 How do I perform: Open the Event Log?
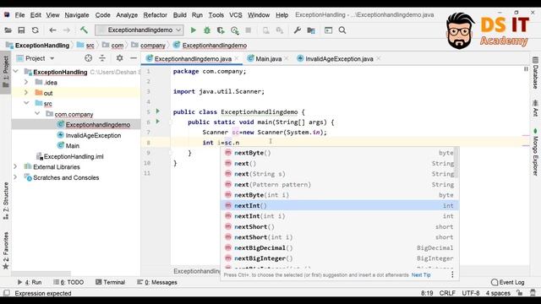[507, 282]
